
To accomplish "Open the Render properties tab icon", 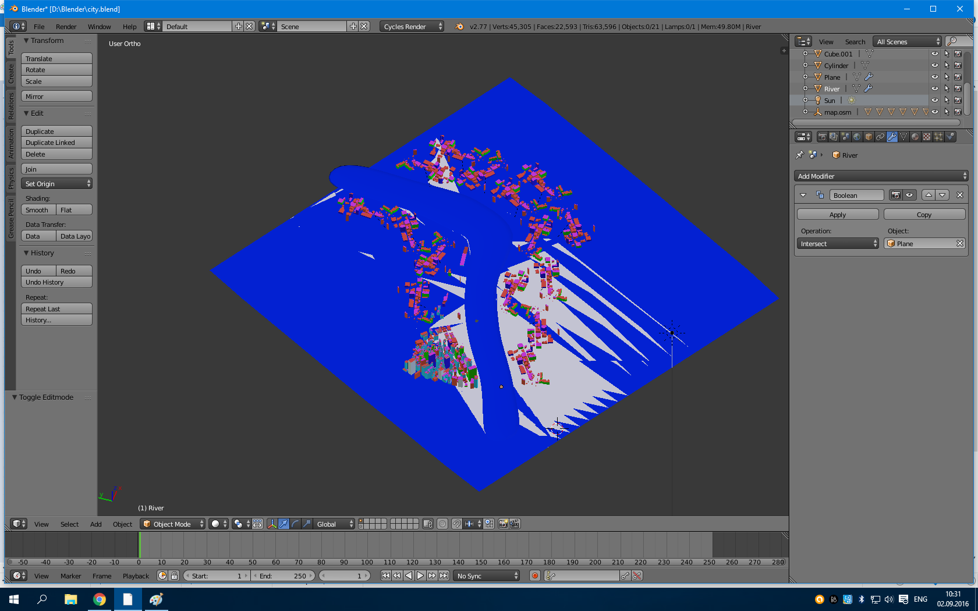I will click(x=822, y=137).
